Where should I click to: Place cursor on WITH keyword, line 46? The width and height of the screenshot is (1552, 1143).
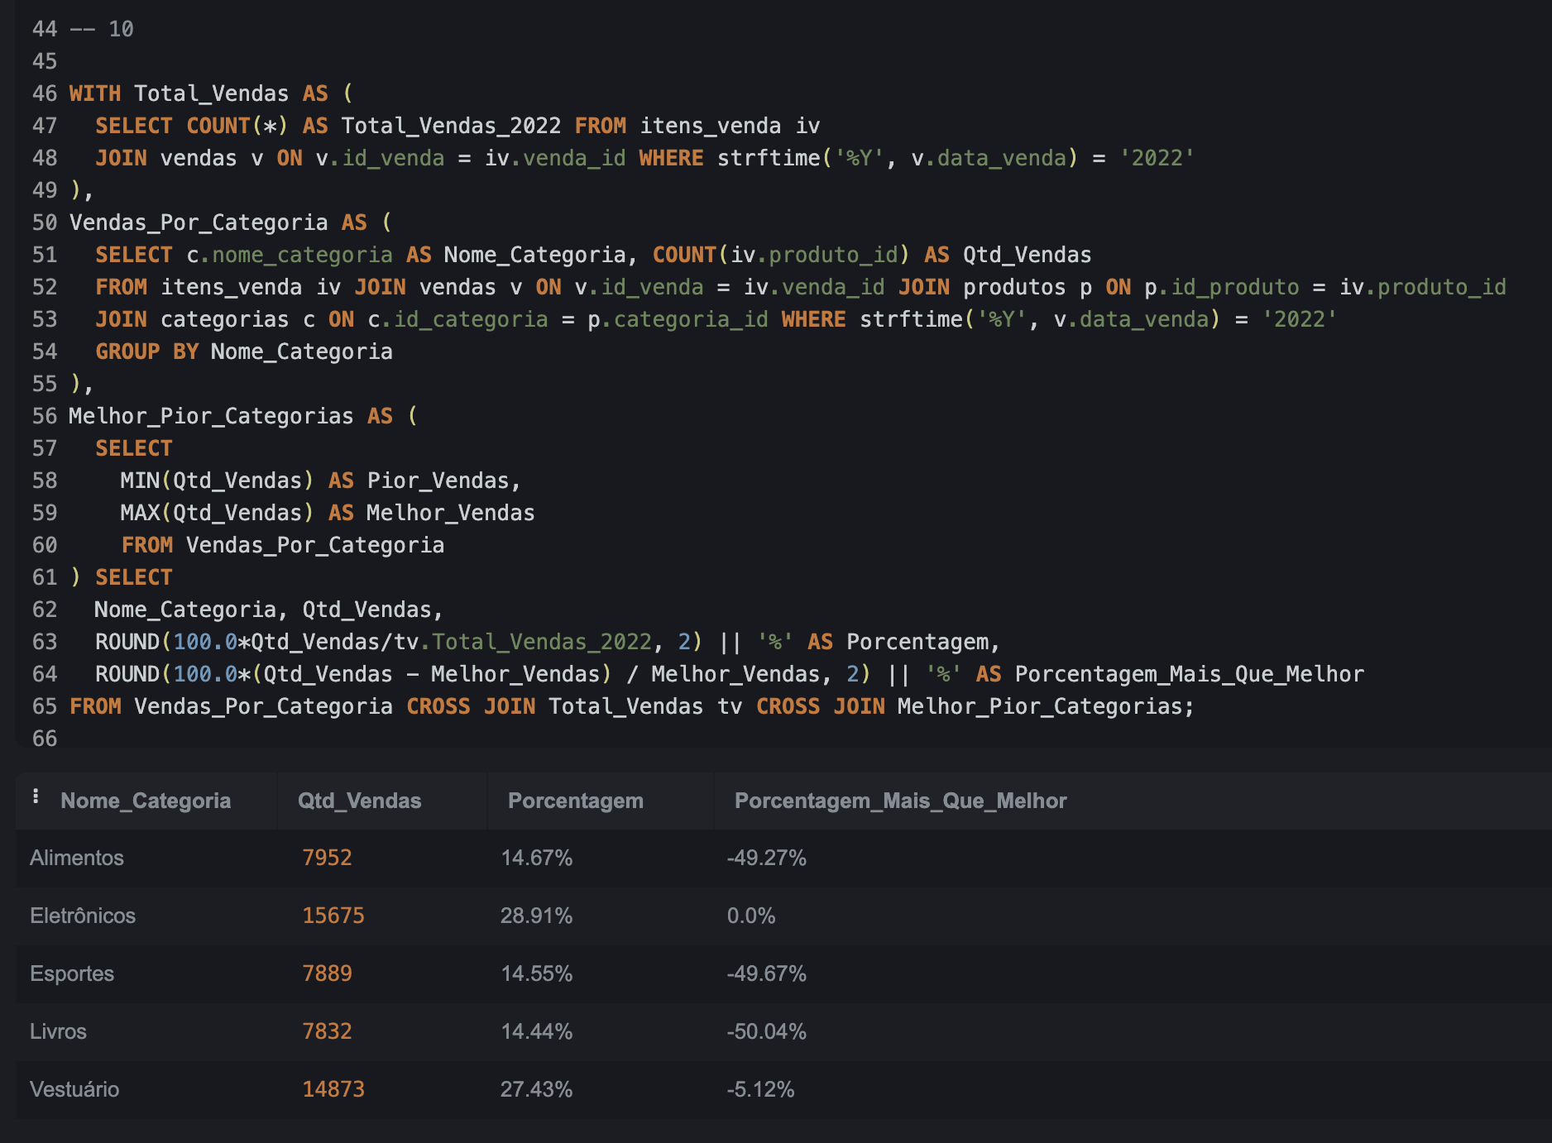tap(95, 93)
